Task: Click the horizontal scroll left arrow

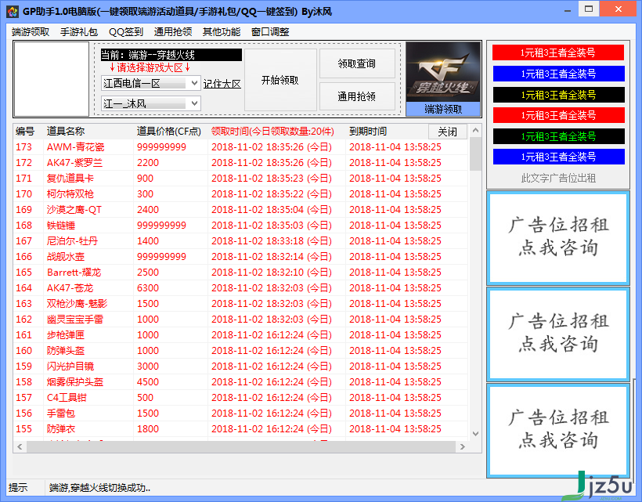Action: point(20,446)
